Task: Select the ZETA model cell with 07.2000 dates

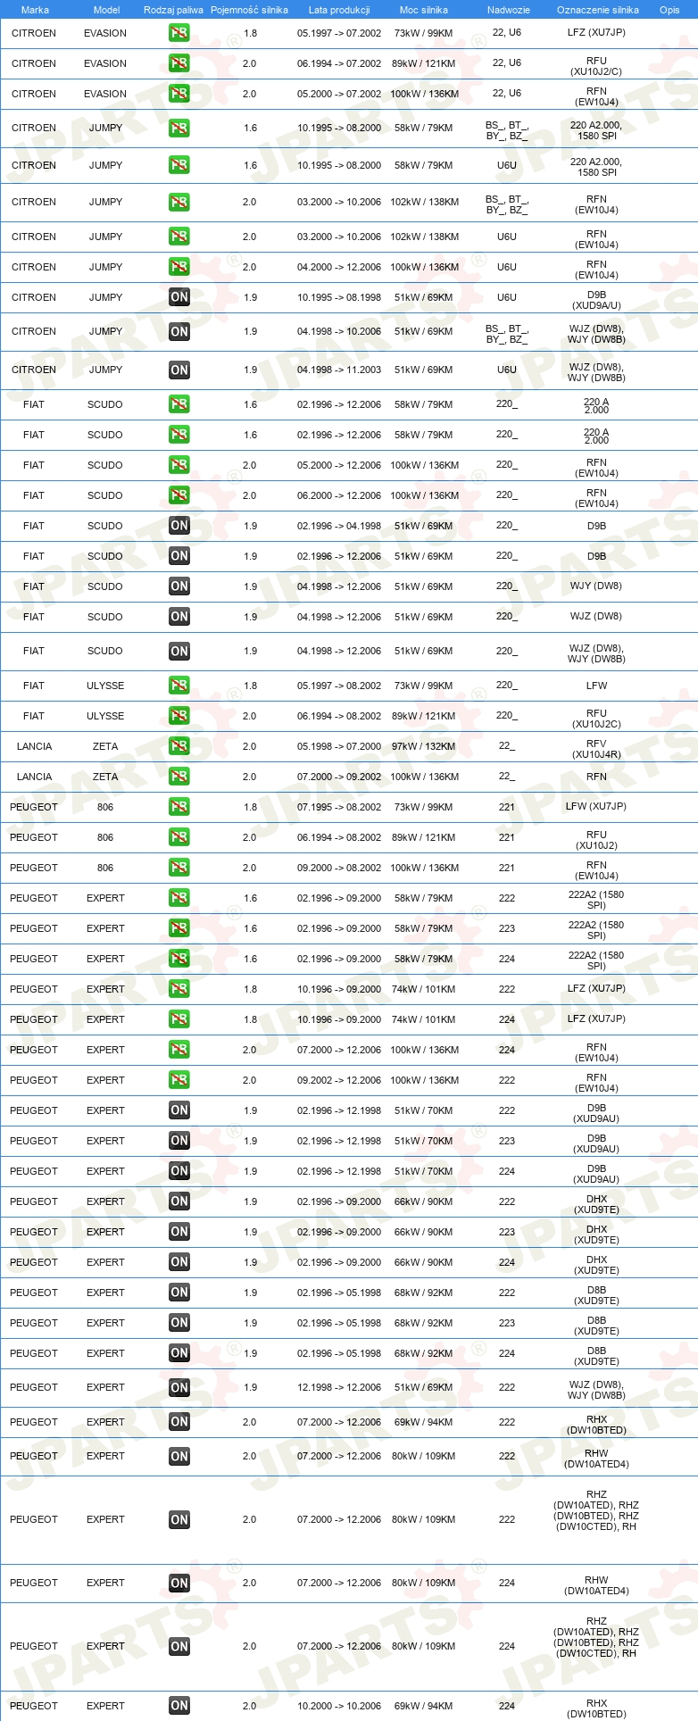Action: click(105, 777)
